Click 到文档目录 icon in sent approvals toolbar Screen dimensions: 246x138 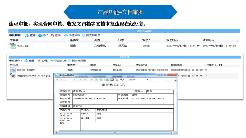[84, 35]
